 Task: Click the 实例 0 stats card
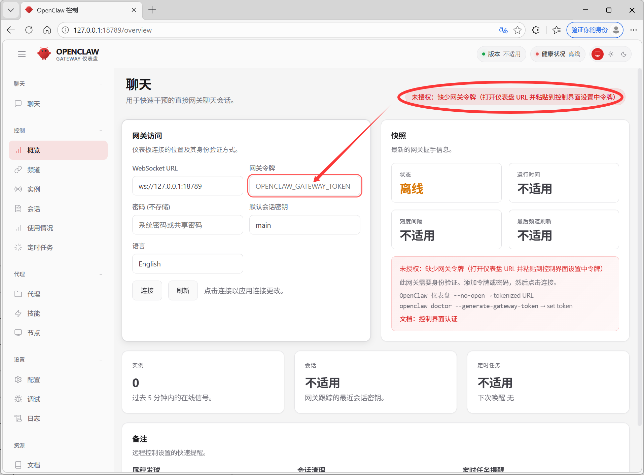click(203, 382)
